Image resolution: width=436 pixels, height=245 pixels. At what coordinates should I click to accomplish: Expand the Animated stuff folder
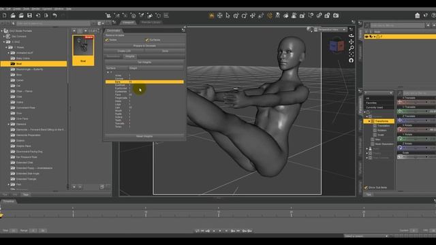point(8,53)
